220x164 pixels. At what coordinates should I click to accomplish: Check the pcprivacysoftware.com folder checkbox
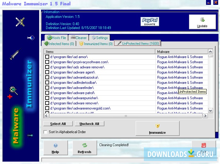(x=47, y=62)
